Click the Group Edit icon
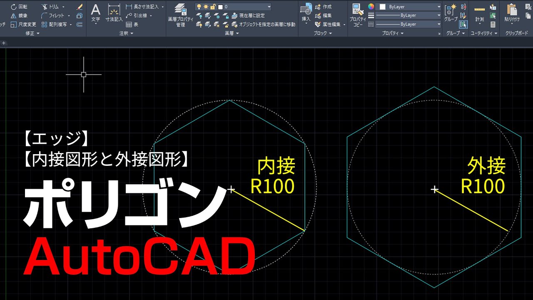The image size is (533, 300). point(463,15)
